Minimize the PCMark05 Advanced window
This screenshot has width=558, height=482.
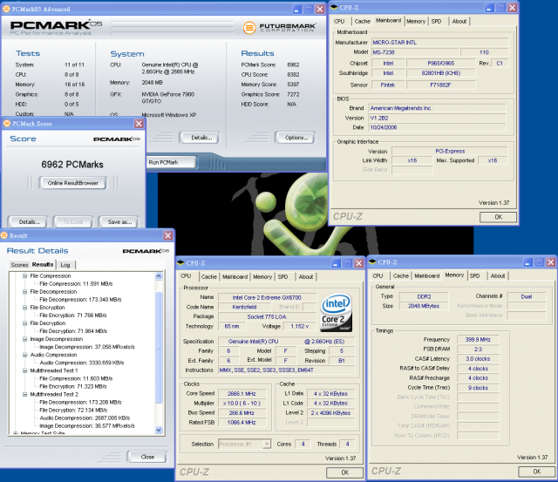click(297, 10)
